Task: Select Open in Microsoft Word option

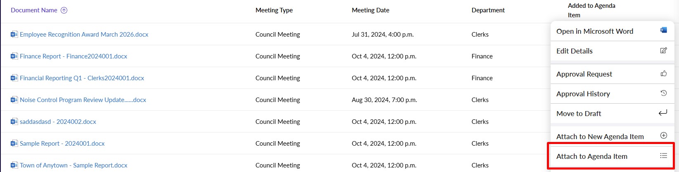Action: point(594,31)
